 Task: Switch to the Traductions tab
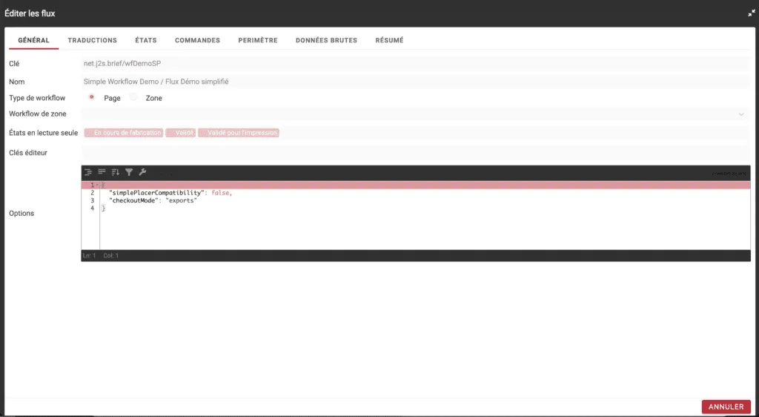coord(92,40)
